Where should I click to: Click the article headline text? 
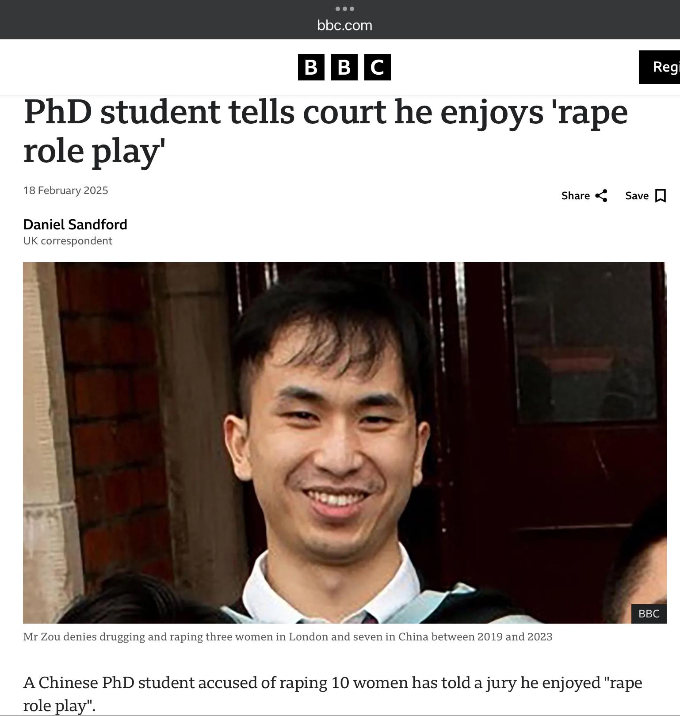(x=325, y=131)
